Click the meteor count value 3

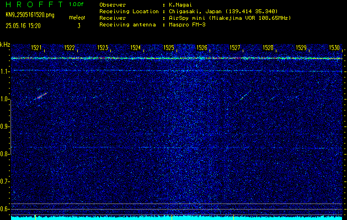point(79,26)
